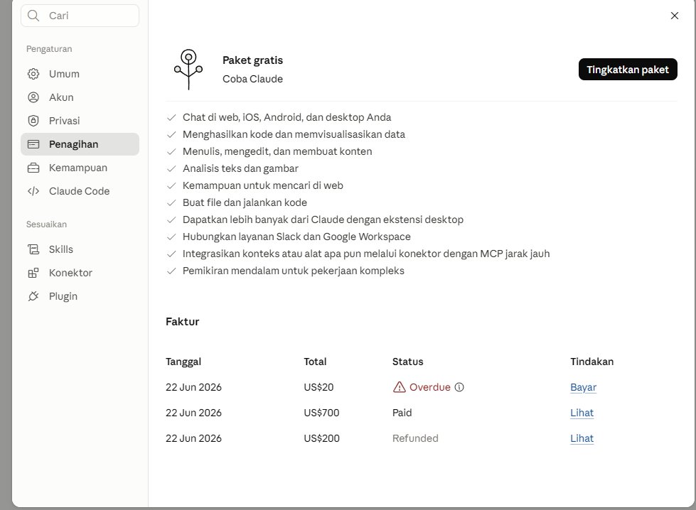Click the Skills scroll icon
Image resolution: width=696 pixels, height=510 pixels.
click(33, 249)
